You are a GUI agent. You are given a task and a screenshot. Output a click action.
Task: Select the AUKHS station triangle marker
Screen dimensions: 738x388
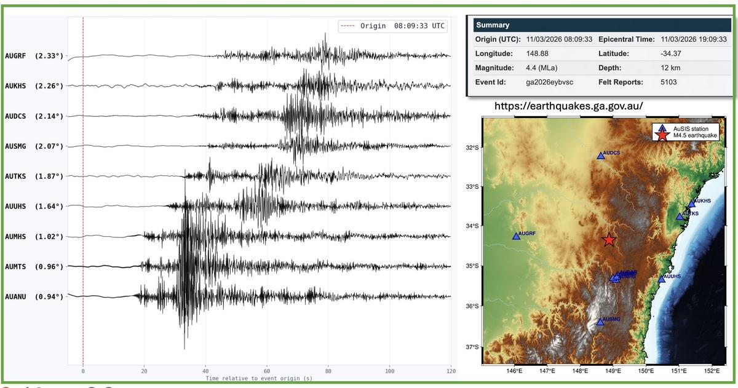tap(691, 204)
